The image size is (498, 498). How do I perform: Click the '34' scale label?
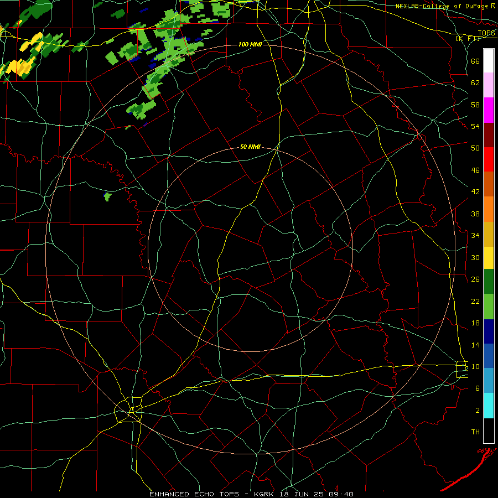pyautogui.click(x=475, y=236)
